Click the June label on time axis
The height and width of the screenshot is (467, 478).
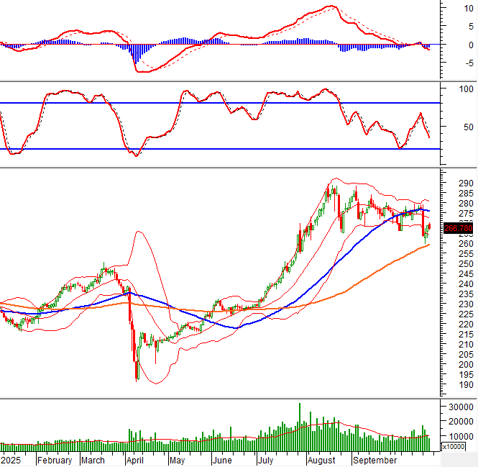(x=221, y=460)
